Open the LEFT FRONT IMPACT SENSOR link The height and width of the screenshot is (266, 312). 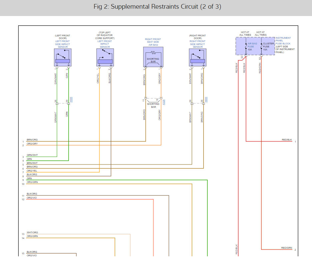(105, 44)
